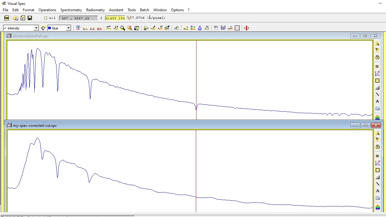This screenshot has height=217, width=386.
Task: Maximize the a0vsternbibliothek.spc child window
Action: pos(365,36)
